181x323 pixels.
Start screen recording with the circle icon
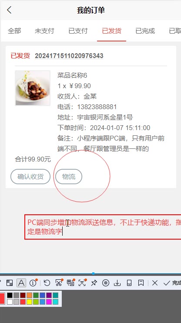pyautogui.click(x=106, y=283)
